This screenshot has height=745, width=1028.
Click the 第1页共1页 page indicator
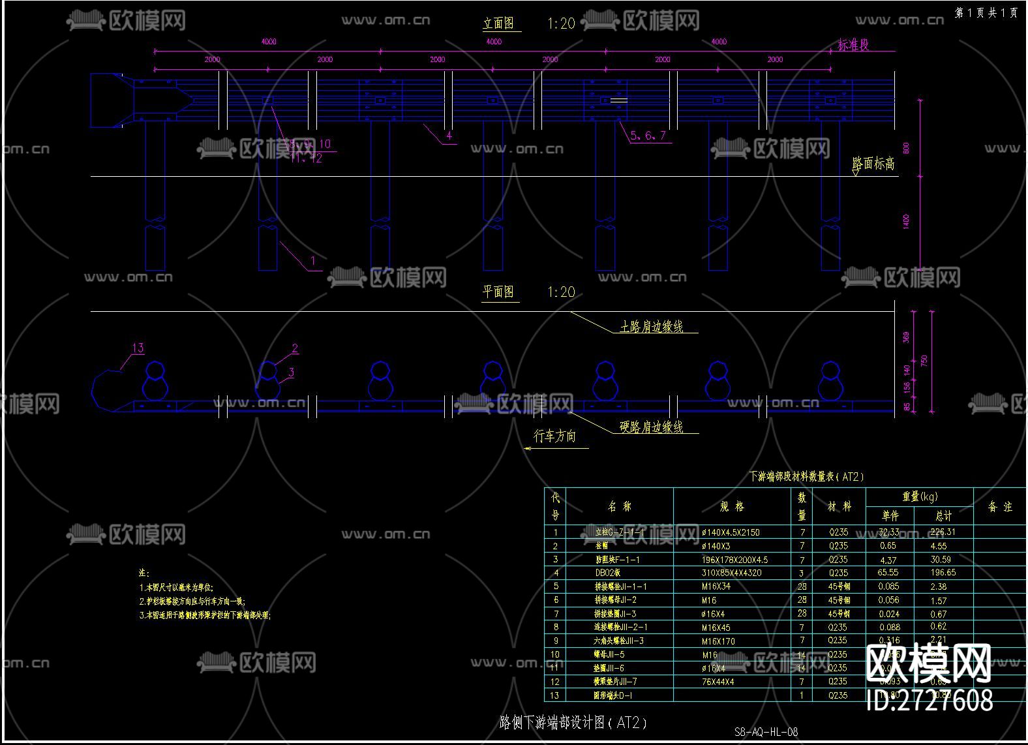click(x=986, y=12)
